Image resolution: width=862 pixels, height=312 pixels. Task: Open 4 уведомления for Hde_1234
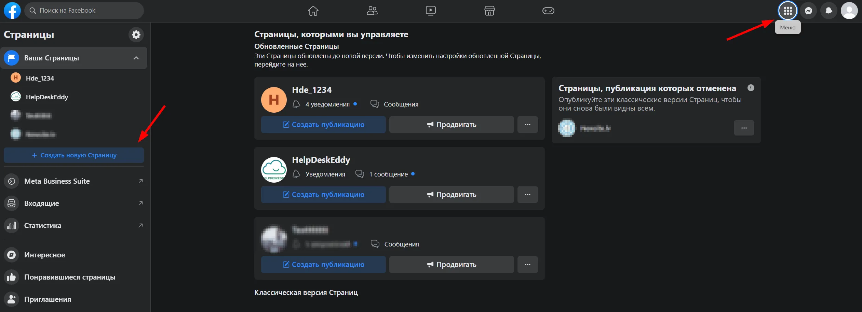[327, 104]
